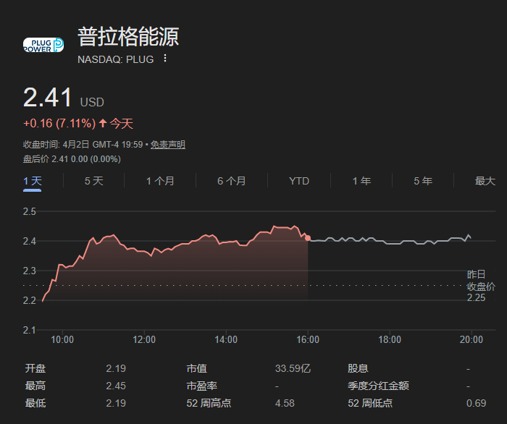The width and height of the screenshot is (507, 424).
Task: View the 1 年 price chart
Action: (361, 181)
